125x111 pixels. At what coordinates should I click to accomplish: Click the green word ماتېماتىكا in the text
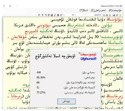[116, 43]
